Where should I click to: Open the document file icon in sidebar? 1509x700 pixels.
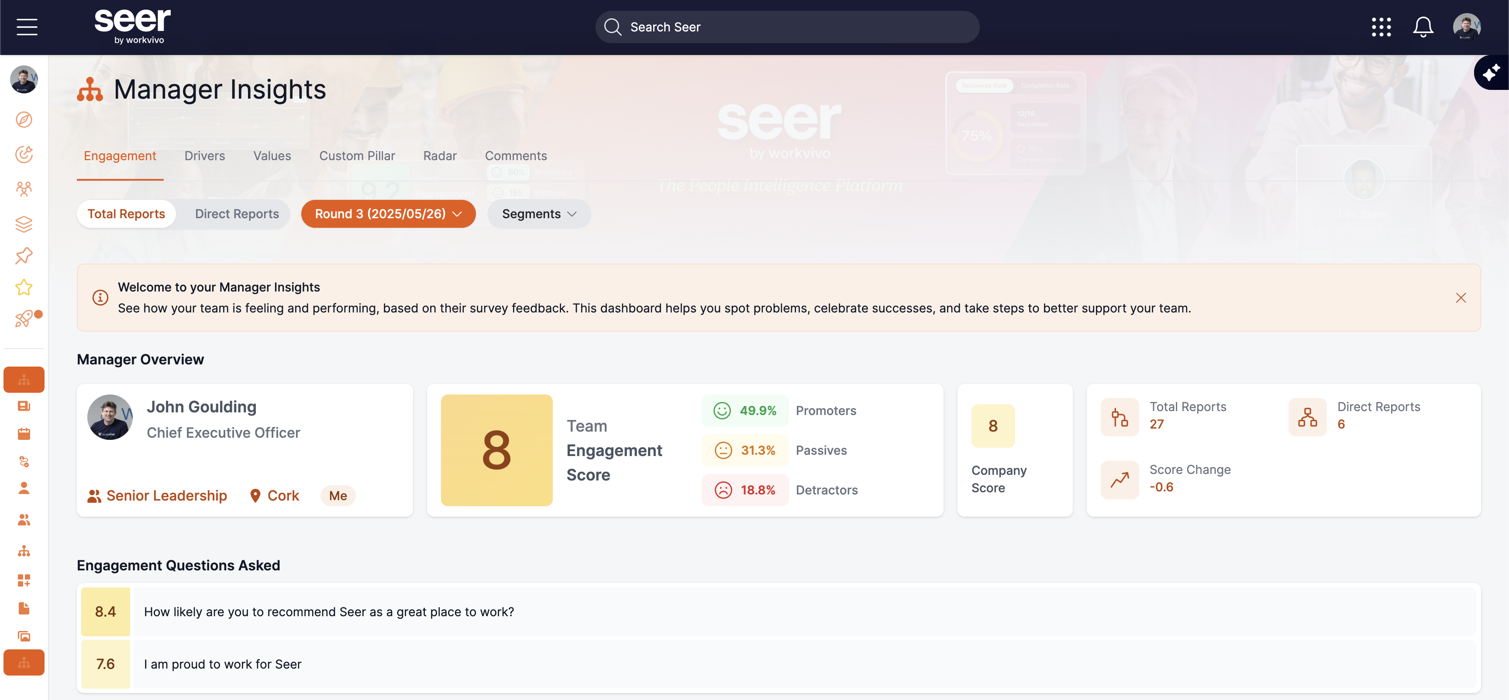coord(24,608)
